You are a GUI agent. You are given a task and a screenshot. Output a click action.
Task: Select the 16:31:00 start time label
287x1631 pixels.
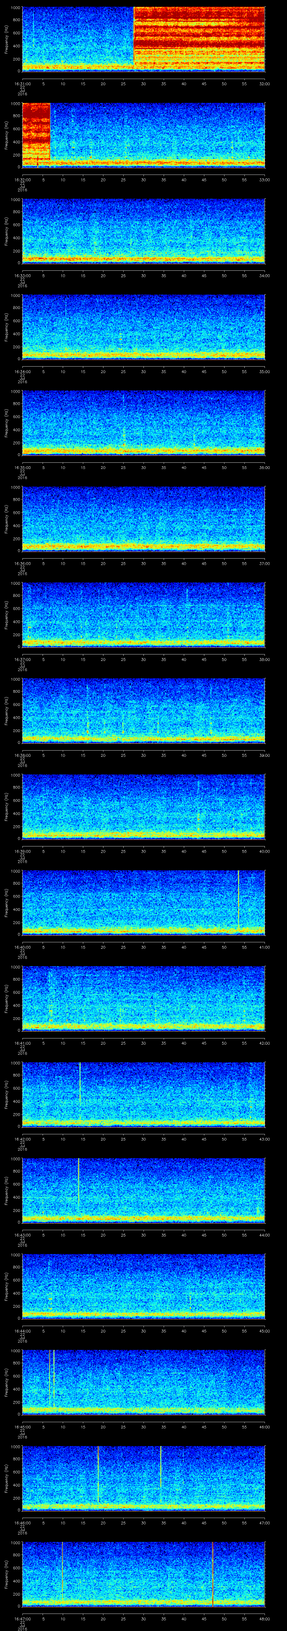(x=22, y=83)
